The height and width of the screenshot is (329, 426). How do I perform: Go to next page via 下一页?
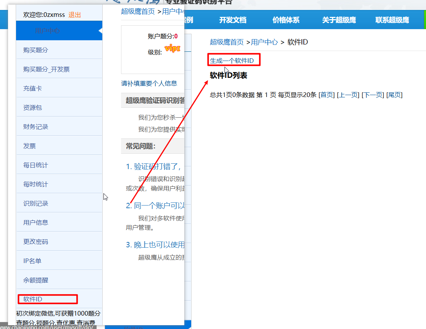[x=373, y=95]
